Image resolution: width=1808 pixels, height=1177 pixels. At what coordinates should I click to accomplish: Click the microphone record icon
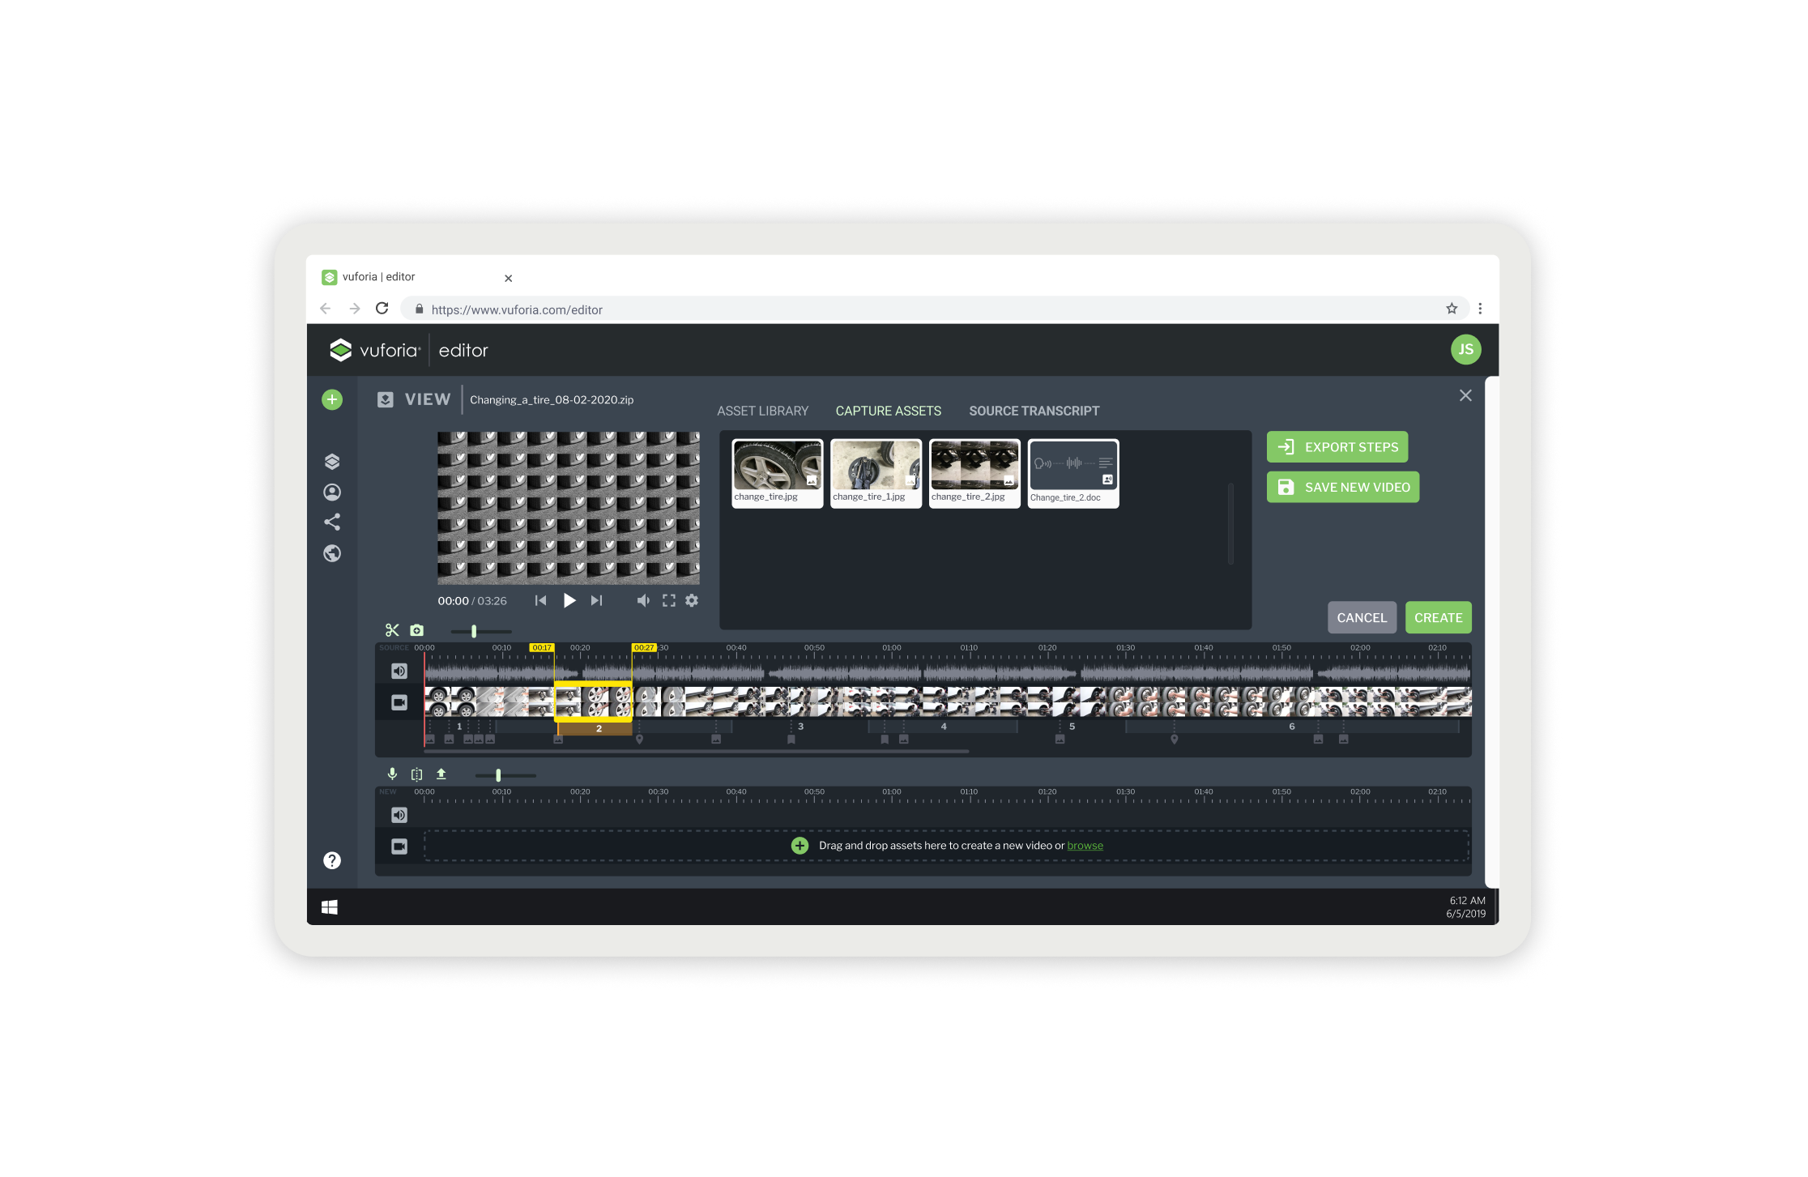(392, 774)
